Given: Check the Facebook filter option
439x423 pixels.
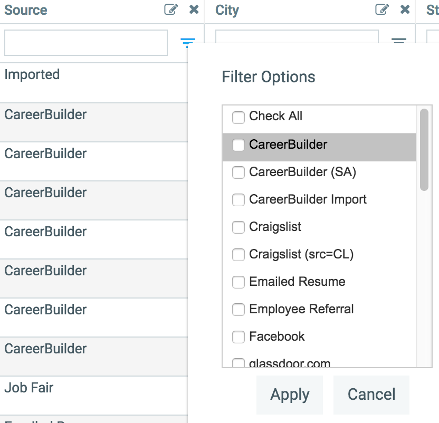Looking at the screenshot, I should point(238,337).
